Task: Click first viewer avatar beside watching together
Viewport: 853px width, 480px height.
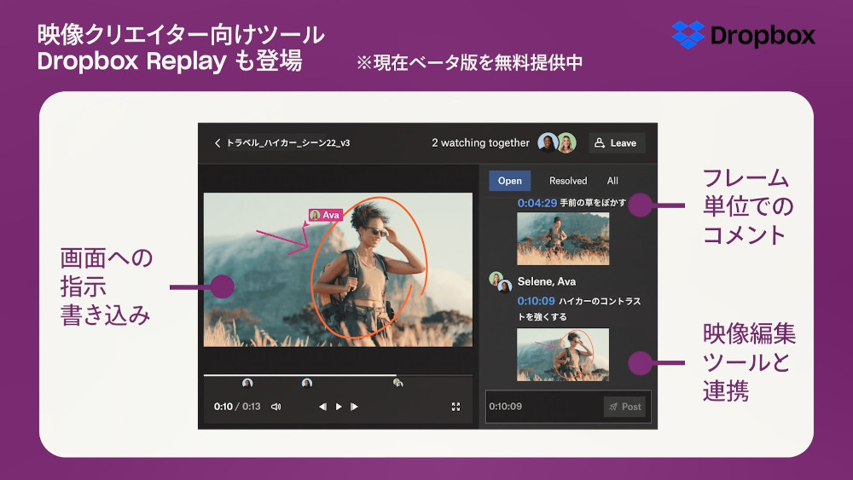Action: [548, 142]
